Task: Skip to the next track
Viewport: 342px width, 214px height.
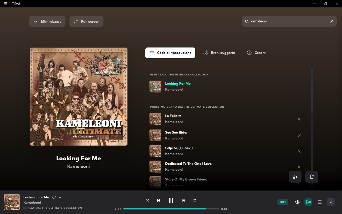Action: coord(184,200)
